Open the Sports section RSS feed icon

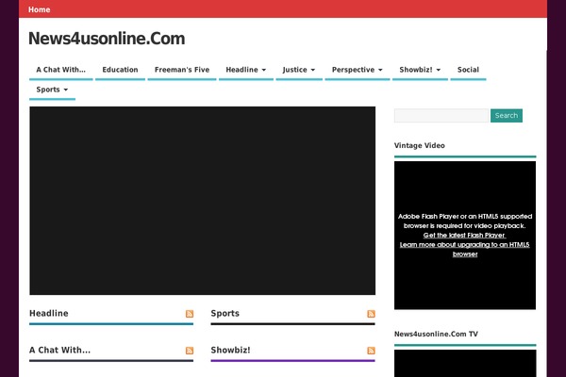[x=371, y=314]
